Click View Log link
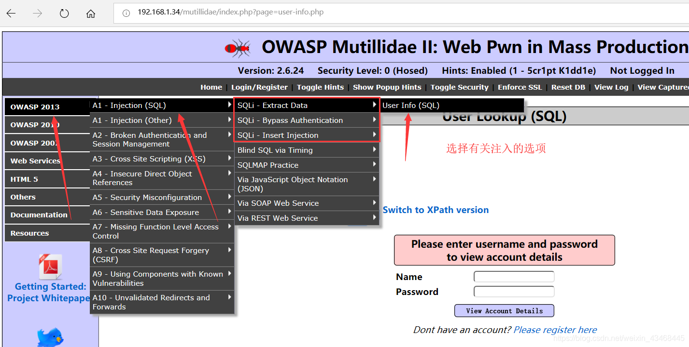Viewport: 689px width, 347px height. (611, 87)
